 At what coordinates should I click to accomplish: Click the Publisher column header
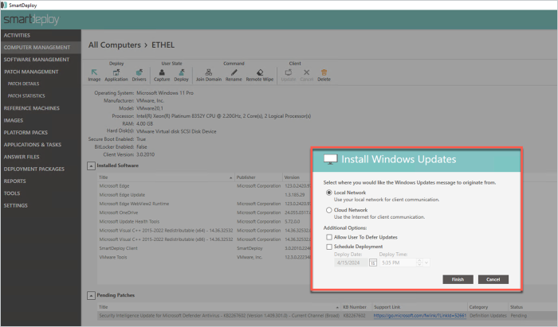point(258,177)
